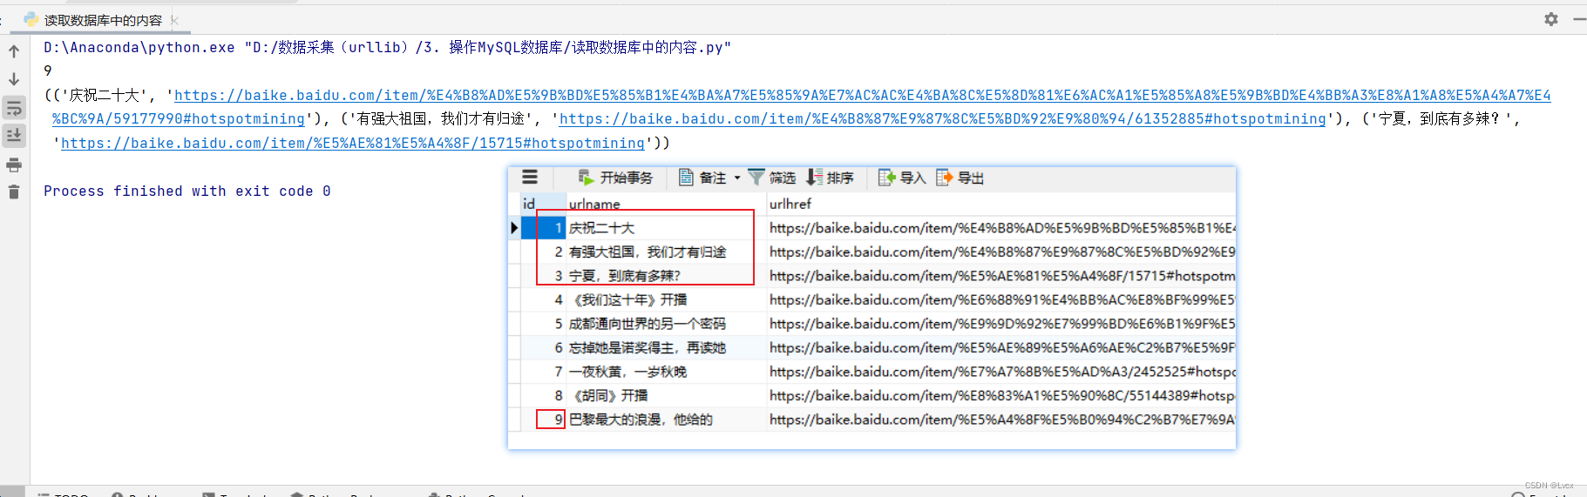Select cell 忘掉她是诺奖得主，再读她

[x=666, y=347]
